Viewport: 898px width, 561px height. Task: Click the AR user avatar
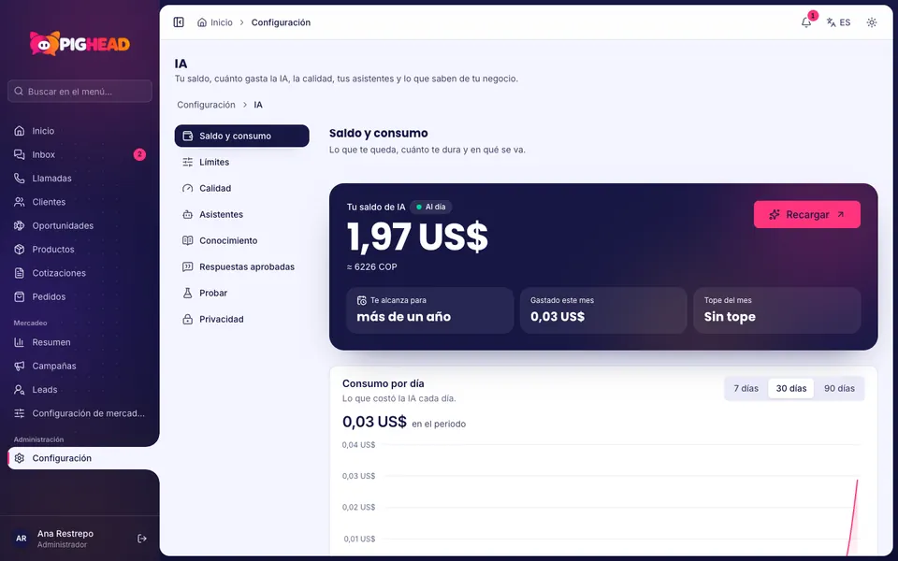(x=22, y=539)
